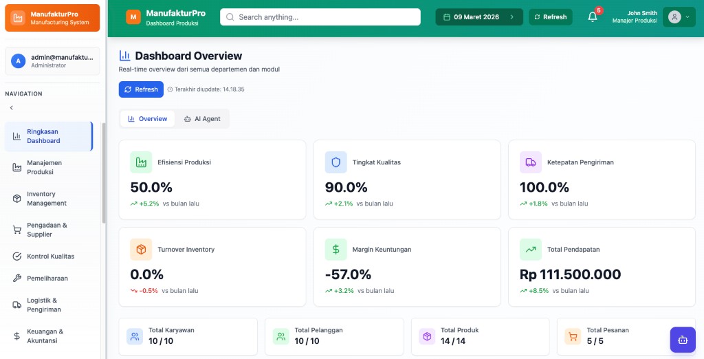Click the NAVIGATION section label
Screen dimensions: 704x359
point(24,94)
